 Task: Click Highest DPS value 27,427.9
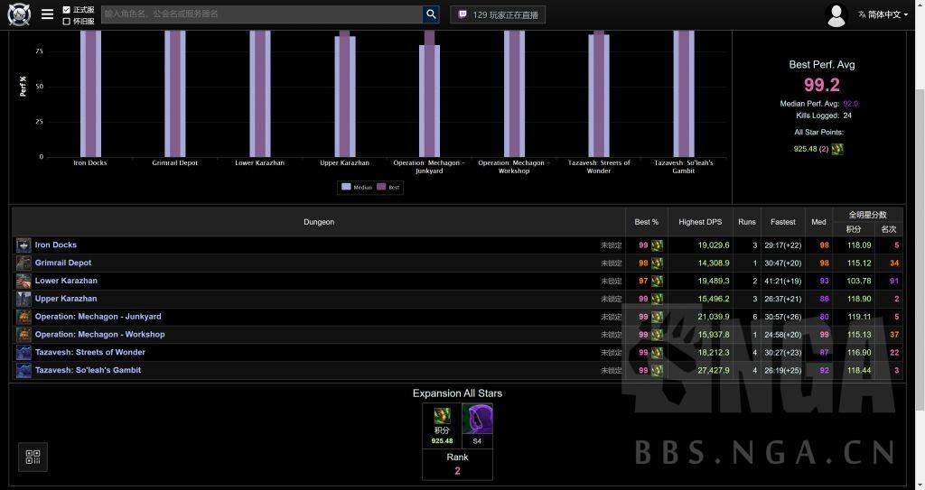[714, 370]
